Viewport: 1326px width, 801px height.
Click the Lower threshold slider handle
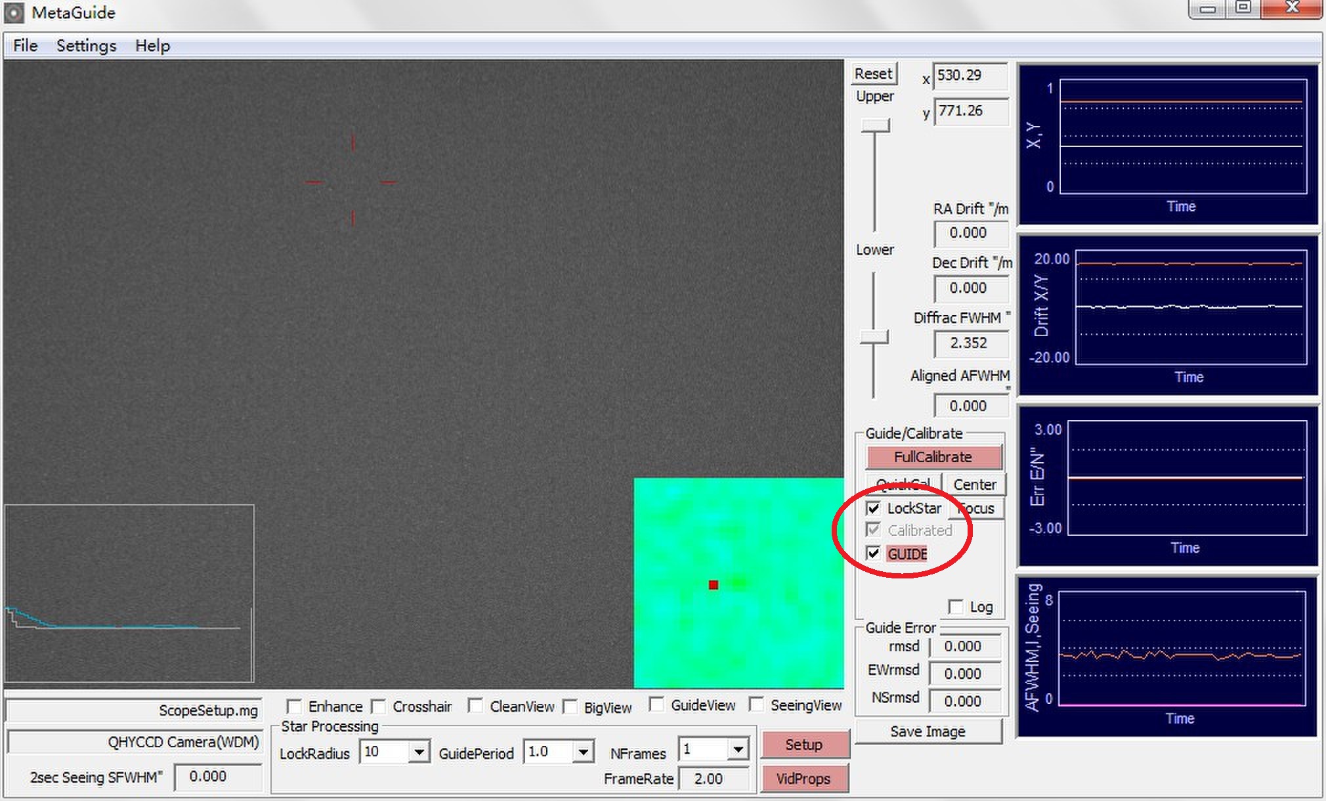(x=874, y=337)
